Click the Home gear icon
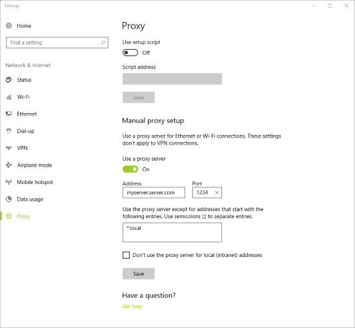Screen dimensions: 355x328 9,26
